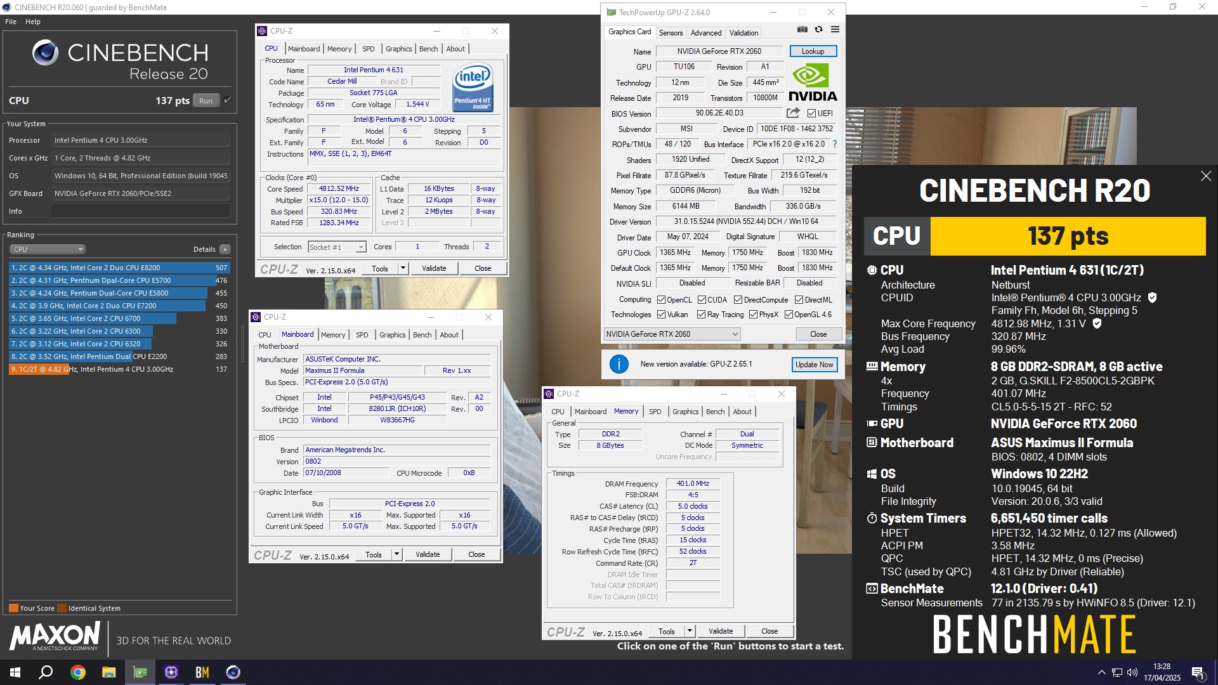This screenshot has height=685, width=1218.
Task: Click the Tools button in CPU-Z Memory window
Action: click(x=667, y=631)
